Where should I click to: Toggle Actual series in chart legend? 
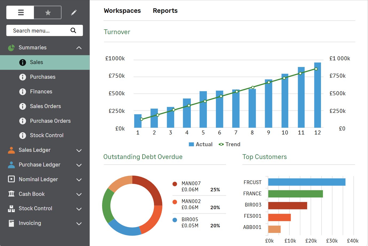click(200, 144)
